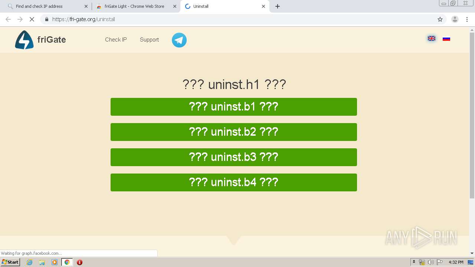Show hidden system tray icons
The height and width of the screenshot is (267, 475).
[414, 262]
